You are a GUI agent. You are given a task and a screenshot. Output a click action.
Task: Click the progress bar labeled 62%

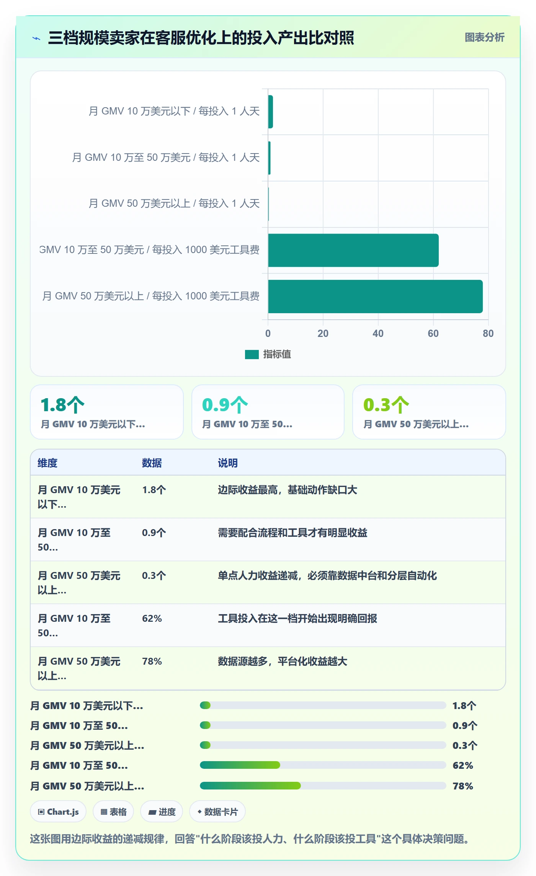pos(323,765)
